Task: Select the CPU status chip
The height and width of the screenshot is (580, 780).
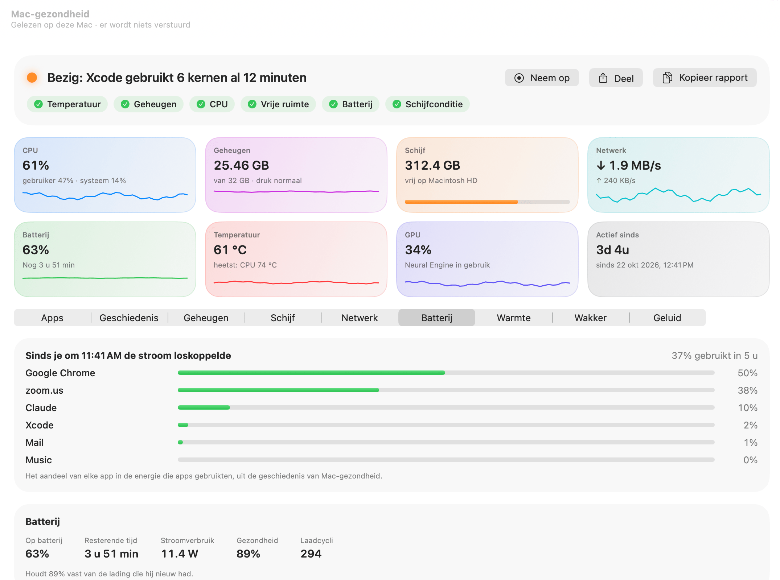Action: point(212,104)
